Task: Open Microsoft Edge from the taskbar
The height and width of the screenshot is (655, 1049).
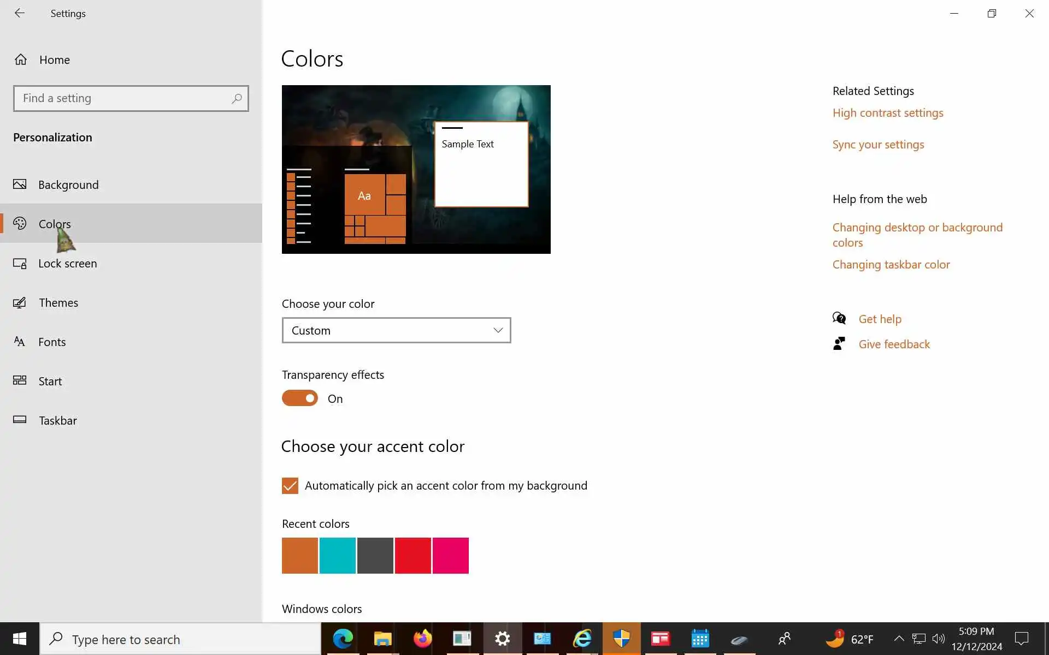Action: tap(343, 639)
